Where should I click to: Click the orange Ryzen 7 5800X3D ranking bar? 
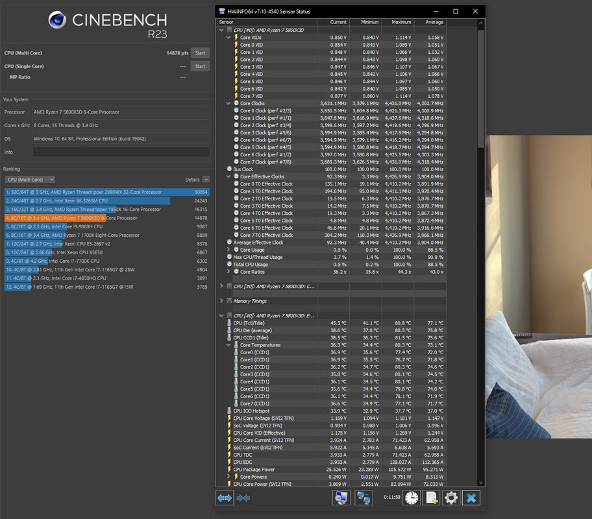coord(55,218)
